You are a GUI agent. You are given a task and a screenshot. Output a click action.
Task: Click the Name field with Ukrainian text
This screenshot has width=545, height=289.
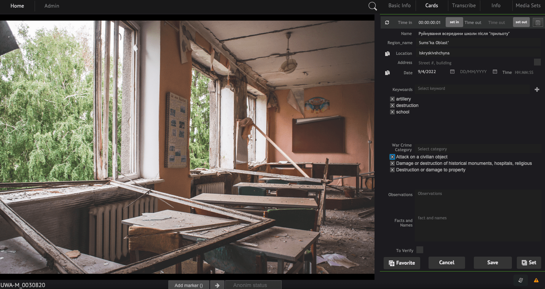478,34
